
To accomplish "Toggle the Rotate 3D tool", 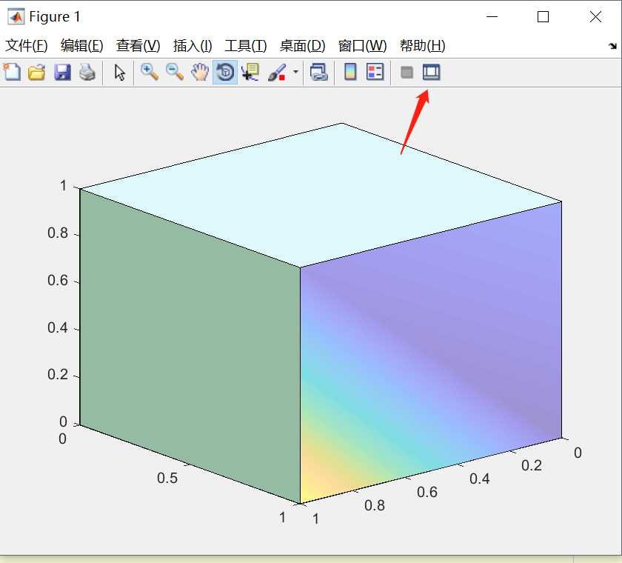I will [225, 73].
